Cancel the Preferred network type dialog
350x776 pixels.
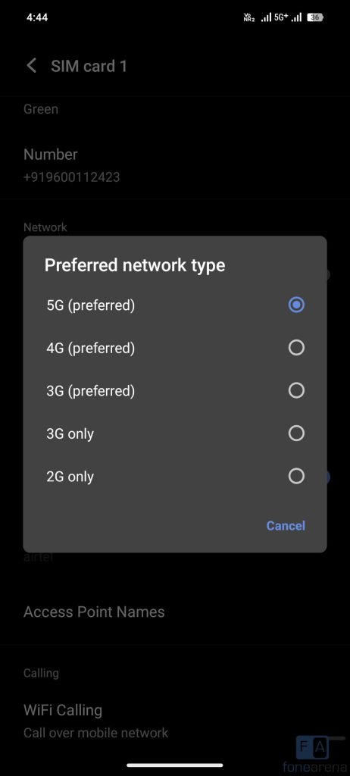[286, 526]
